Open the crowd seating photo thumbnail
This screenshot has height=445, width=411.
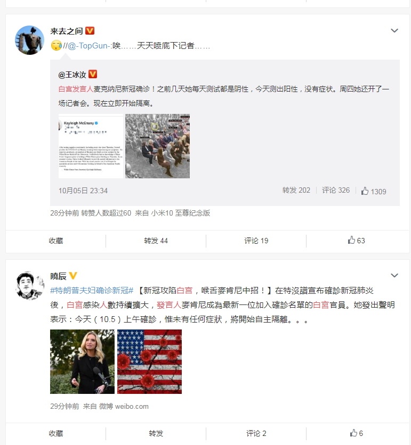click(x=157, y=146)
